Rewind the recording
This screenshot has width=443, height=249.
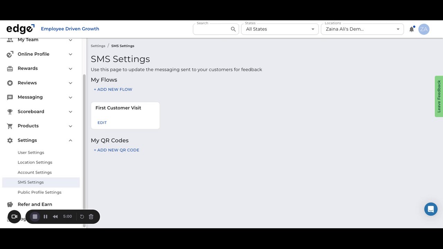pyautogui.click(x=55, y=216)
